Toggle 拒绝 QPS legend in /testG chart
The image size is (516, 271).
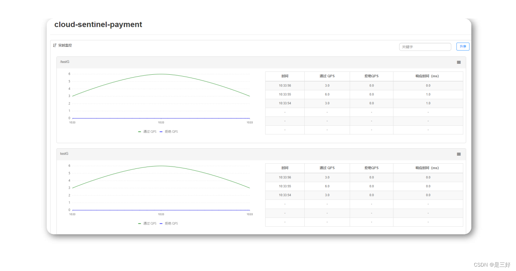tap(169, 131)
